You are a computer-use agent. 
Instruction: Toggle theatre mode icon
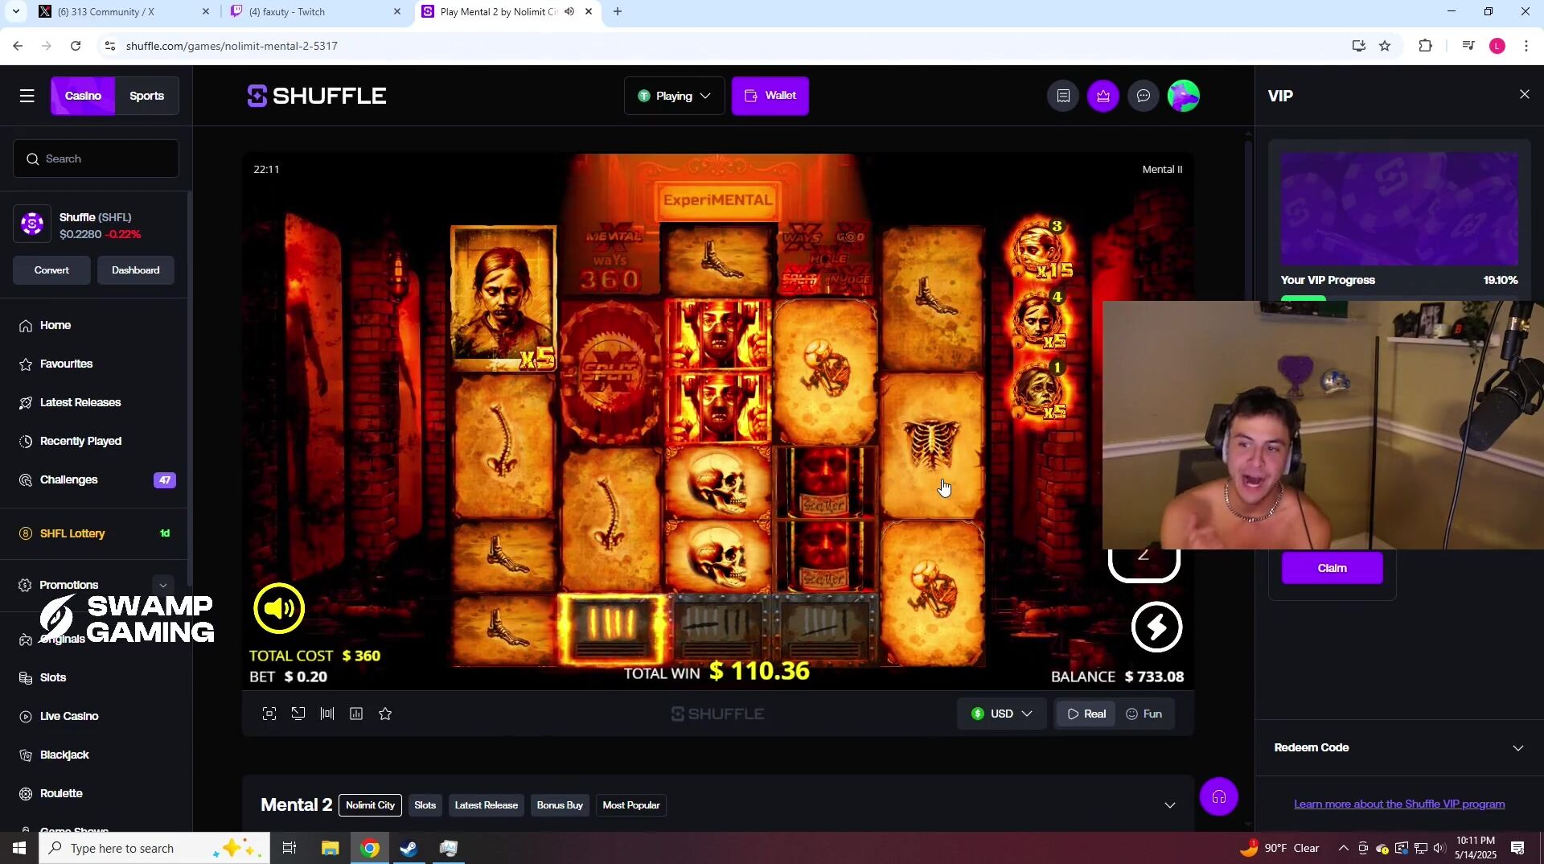coord(327,714)
